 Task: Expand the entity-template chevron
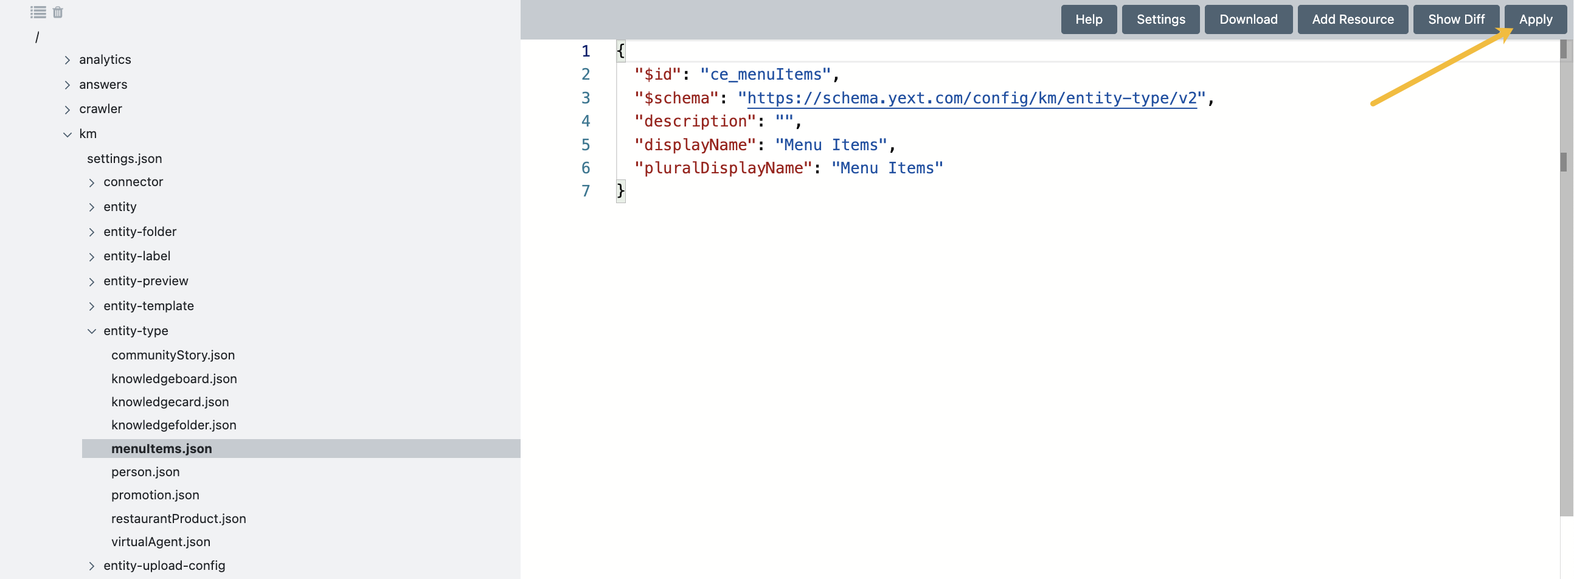(x=92, y=306)
